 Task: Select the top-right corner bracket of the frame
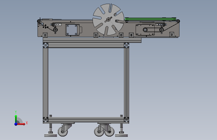tap(126, 45)
